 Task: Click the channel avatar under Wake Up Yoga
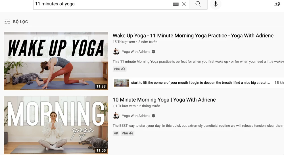tap(116, 51)
